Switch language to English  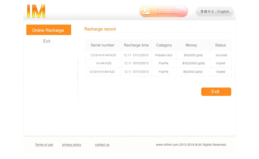(223, 12)
